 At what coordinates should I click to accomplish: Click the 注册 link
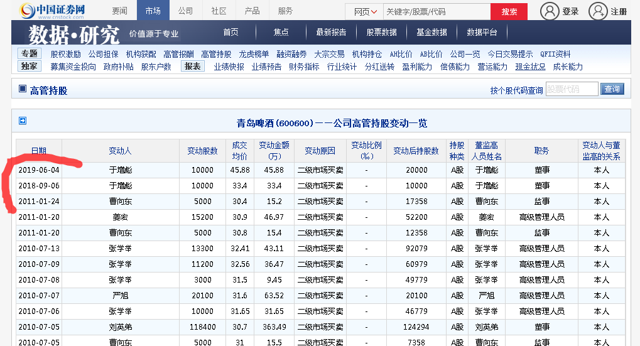(619, 11)
